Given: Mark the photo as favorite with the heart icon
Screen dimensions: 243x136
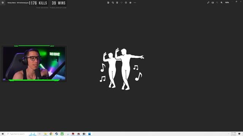Looking at the screenshot, I should (x=121, y=3).
